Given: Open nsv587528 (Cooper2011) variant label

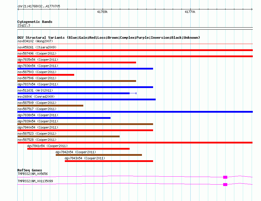Looking at the screenshot, I should coord(37,140).
